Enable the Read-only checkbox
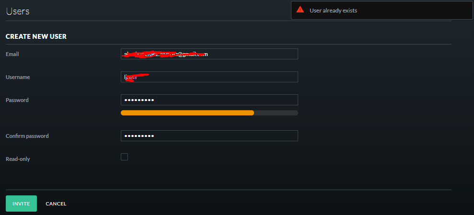The height and width of the screenshot is (215, 474). (124, 157)
